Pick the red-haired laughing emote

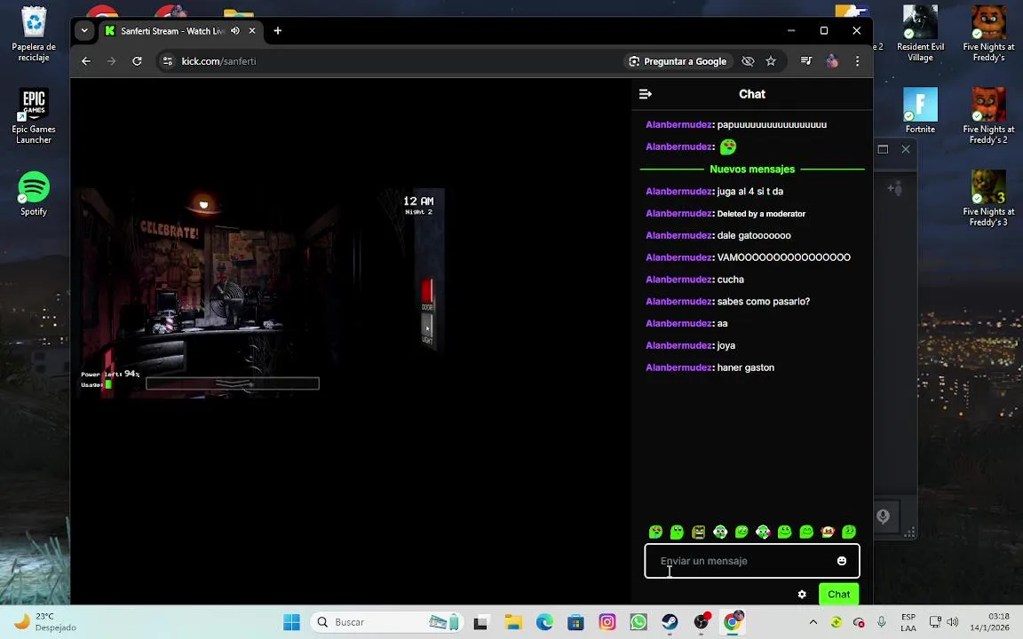point(828,532)
